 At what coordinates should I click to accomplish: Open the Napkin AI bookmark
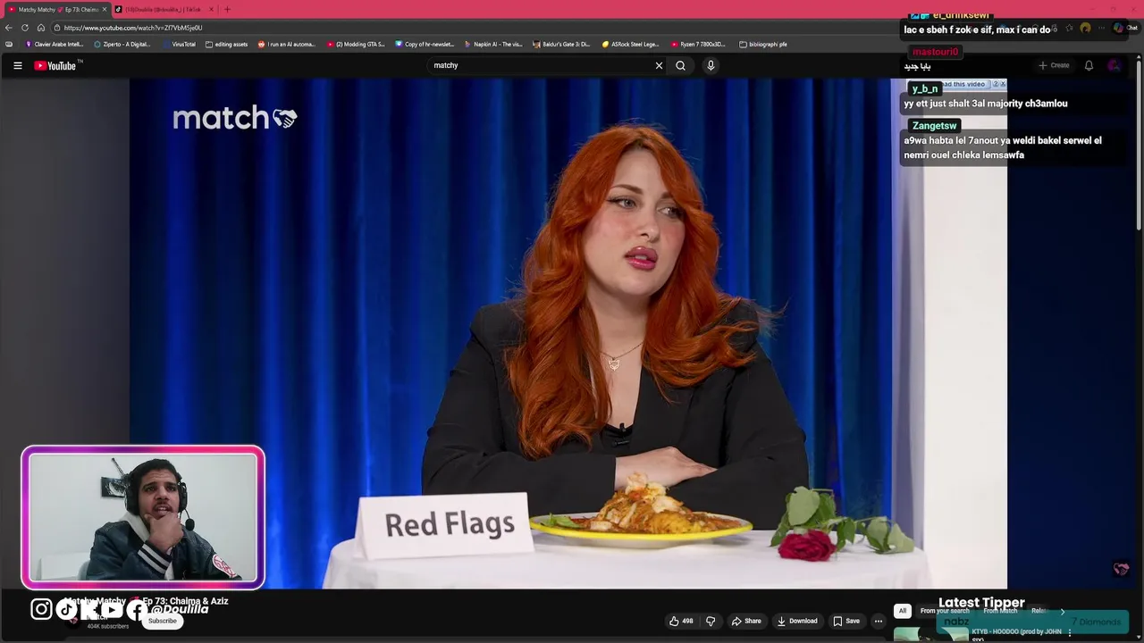[494, 44]
